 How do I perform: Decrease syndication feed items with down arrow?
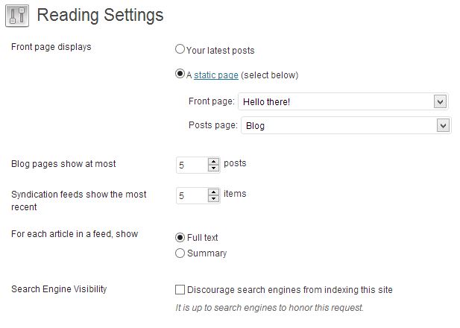click(213, 198)
